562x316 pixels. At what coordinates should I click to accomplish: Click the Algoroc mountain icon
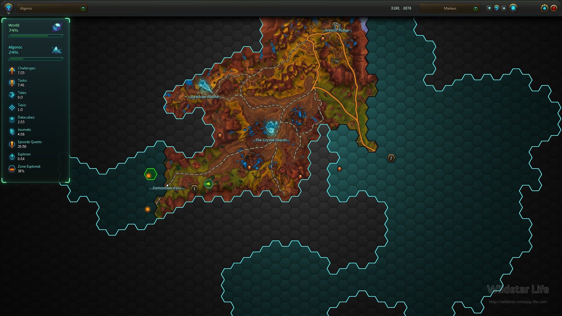click(57, 50)
